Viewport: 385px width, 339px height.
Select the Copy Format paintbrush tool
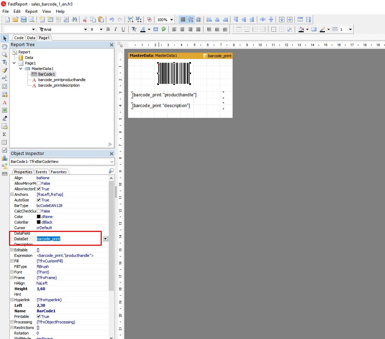pyautogui.click(x=5, y=70)
